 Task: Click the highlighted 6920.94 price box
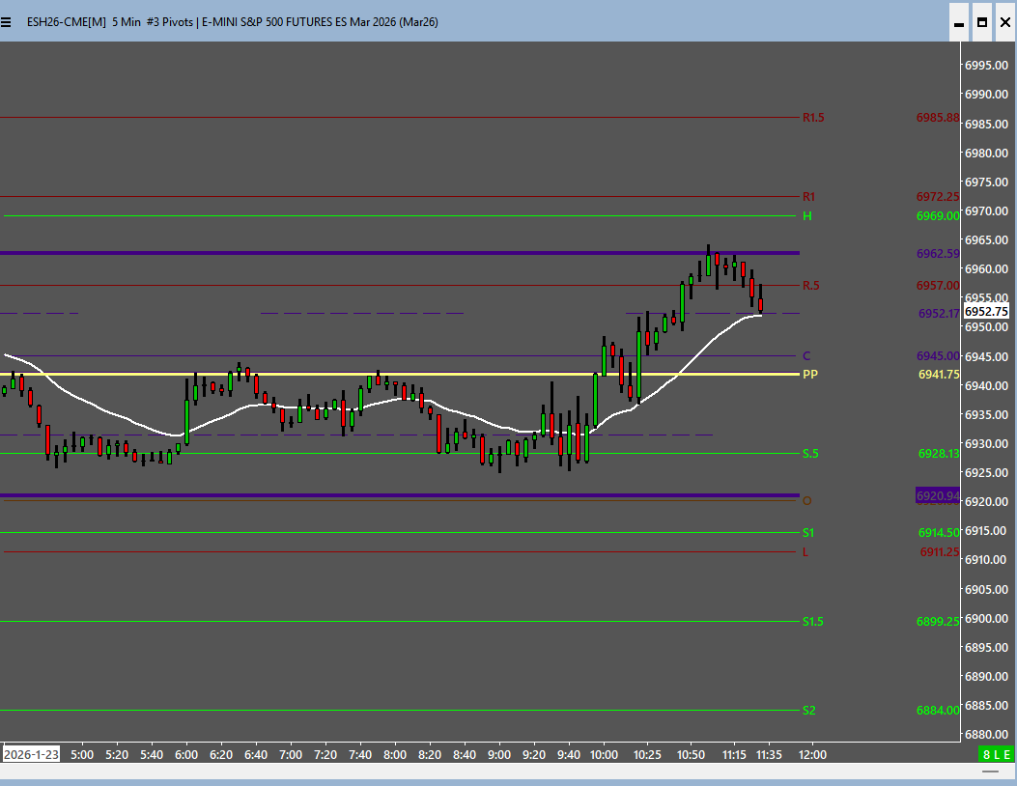937,495
